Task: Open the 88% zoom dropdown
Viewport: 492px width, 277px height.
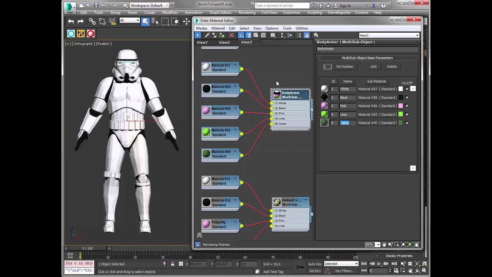Action: pyautogui.click(x=378, y=244)
